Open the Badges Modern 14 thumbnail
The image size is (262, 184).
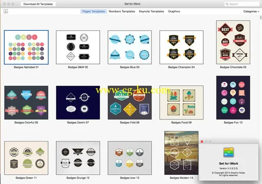pyautogui.click(x=181, y=153)
